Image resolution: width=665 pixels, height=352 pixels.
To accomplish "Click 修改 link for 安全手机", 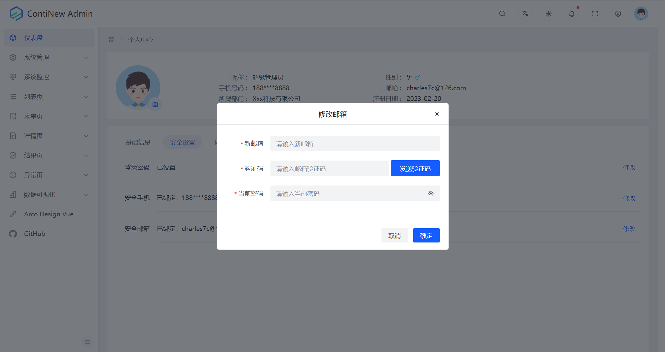I will pos(629,198).
